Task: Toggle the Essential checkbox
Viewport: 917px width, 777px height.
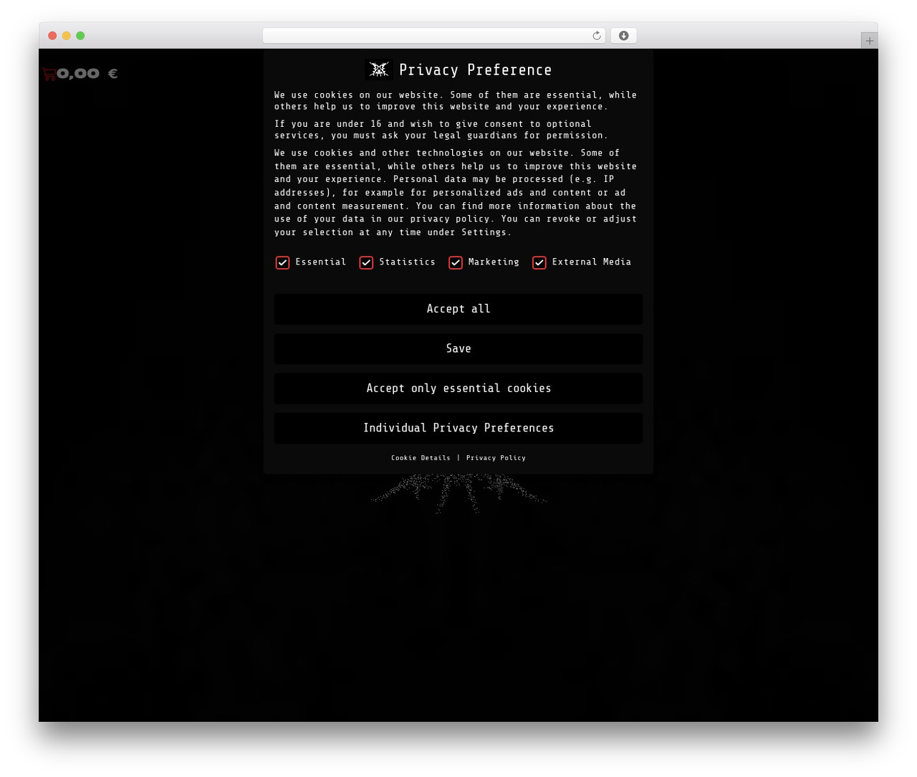Action: coord(282,262)
